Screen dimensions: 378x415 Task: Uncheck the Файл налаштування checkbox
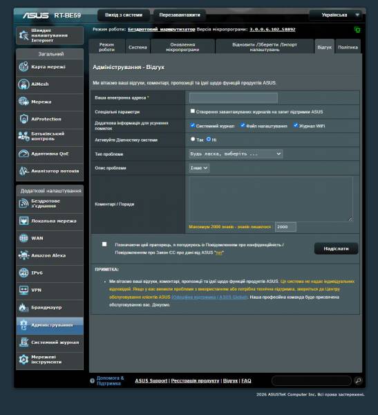[x=243, y=125]
